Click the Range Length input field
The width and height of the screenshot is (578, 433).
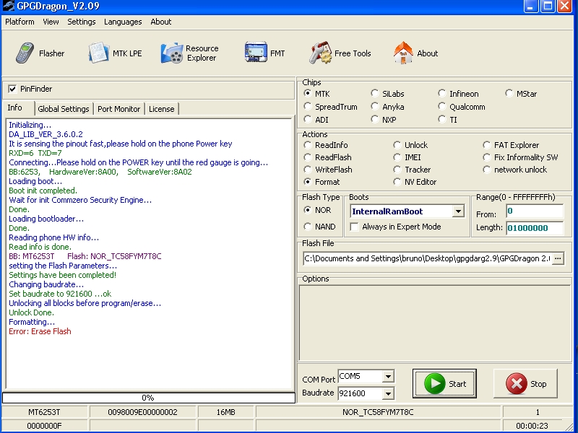point(535,228)
